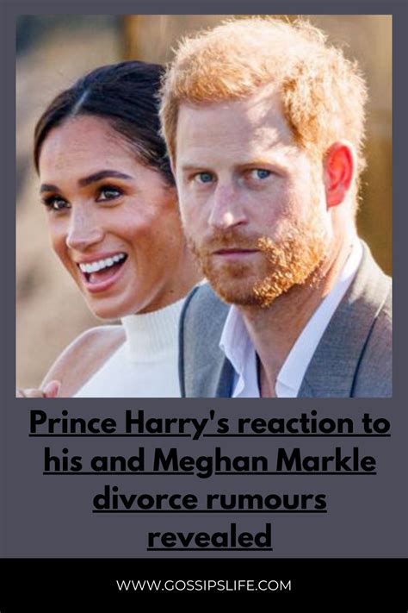Screen dimensions: 408x613
Task: Click the "divorce rumours" headline text
Action: point(210,499)
